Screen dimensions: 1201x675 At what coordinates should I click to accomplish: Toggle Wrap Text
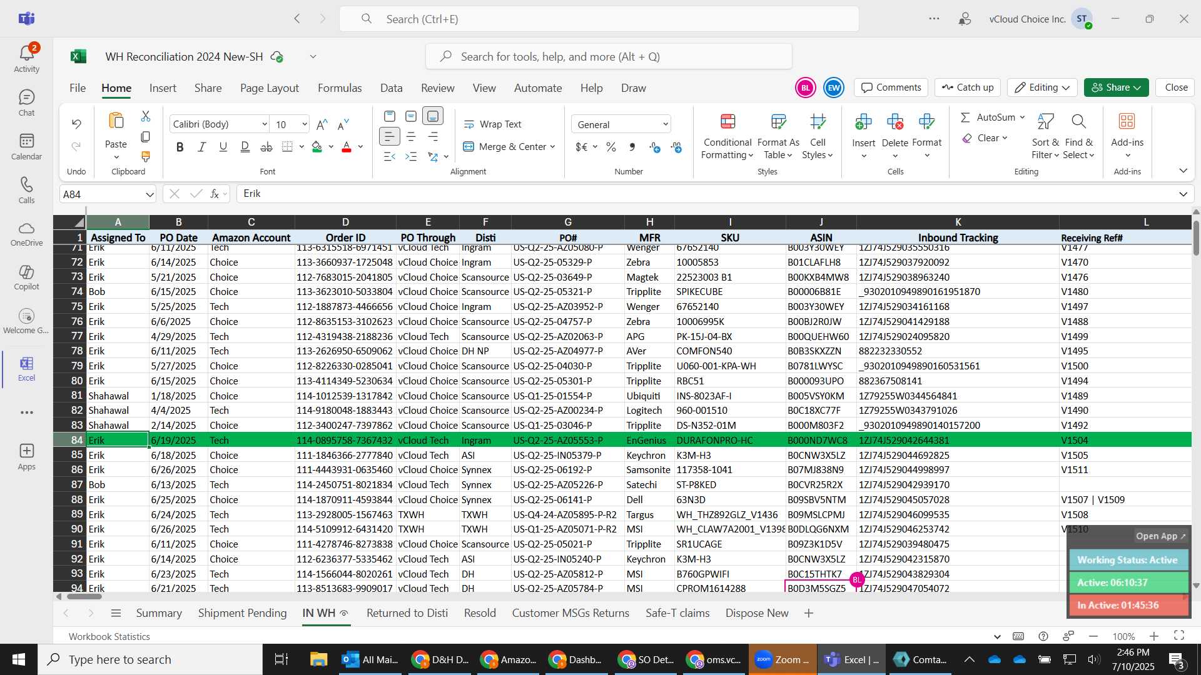(492, 124)
